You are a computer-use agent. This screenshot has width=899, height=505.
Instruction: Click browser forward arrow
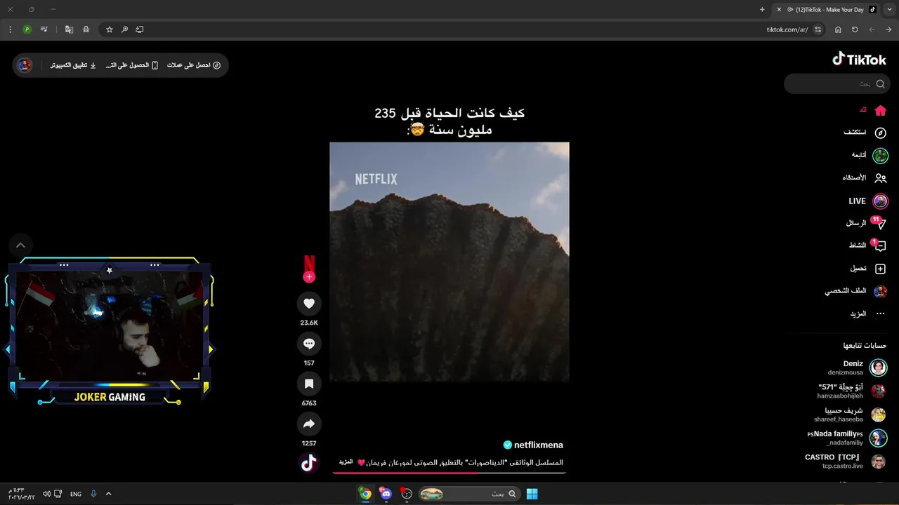(x=888, y=29)
